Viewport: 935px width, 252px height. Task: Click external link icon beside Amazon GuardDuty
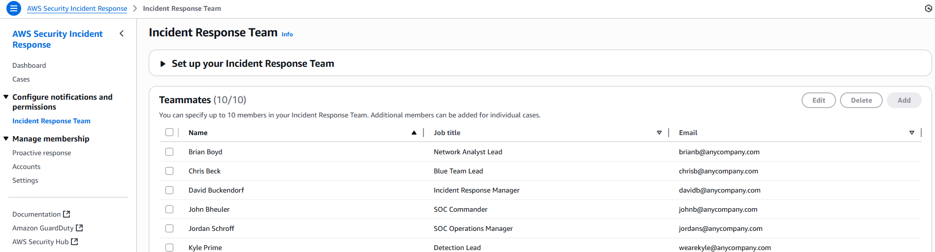(x=80, y=228)
